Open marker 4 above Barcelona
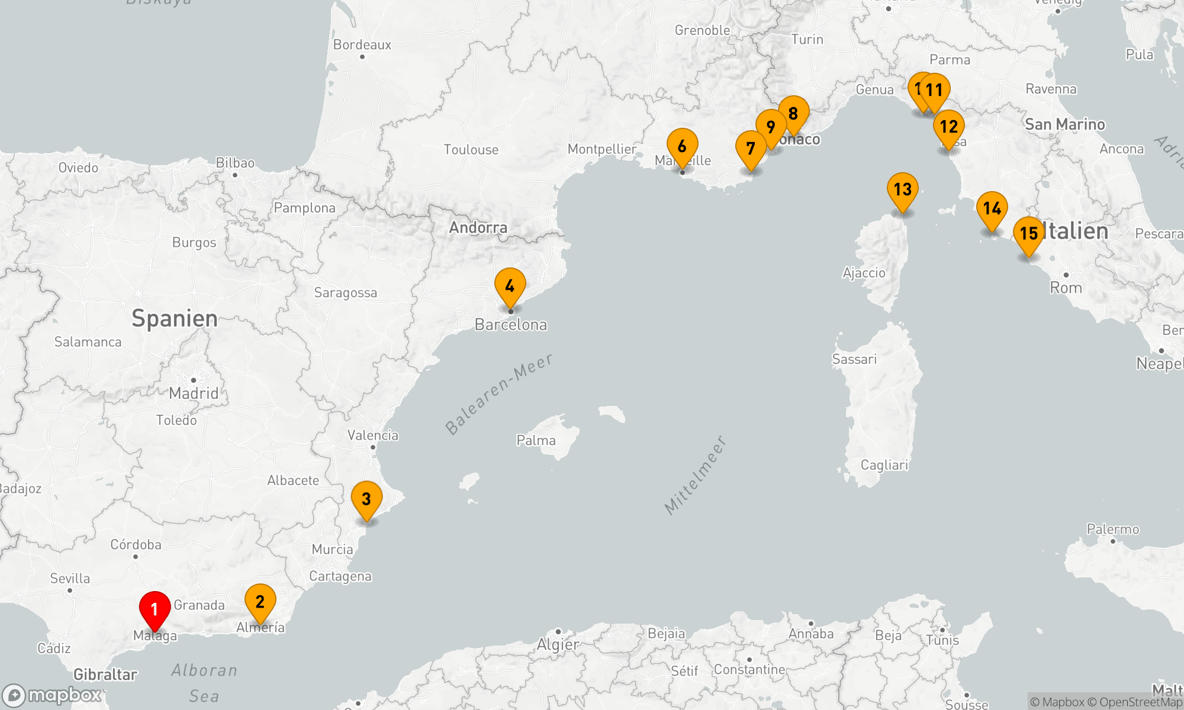1184x710 pixels. pos(510,286)
